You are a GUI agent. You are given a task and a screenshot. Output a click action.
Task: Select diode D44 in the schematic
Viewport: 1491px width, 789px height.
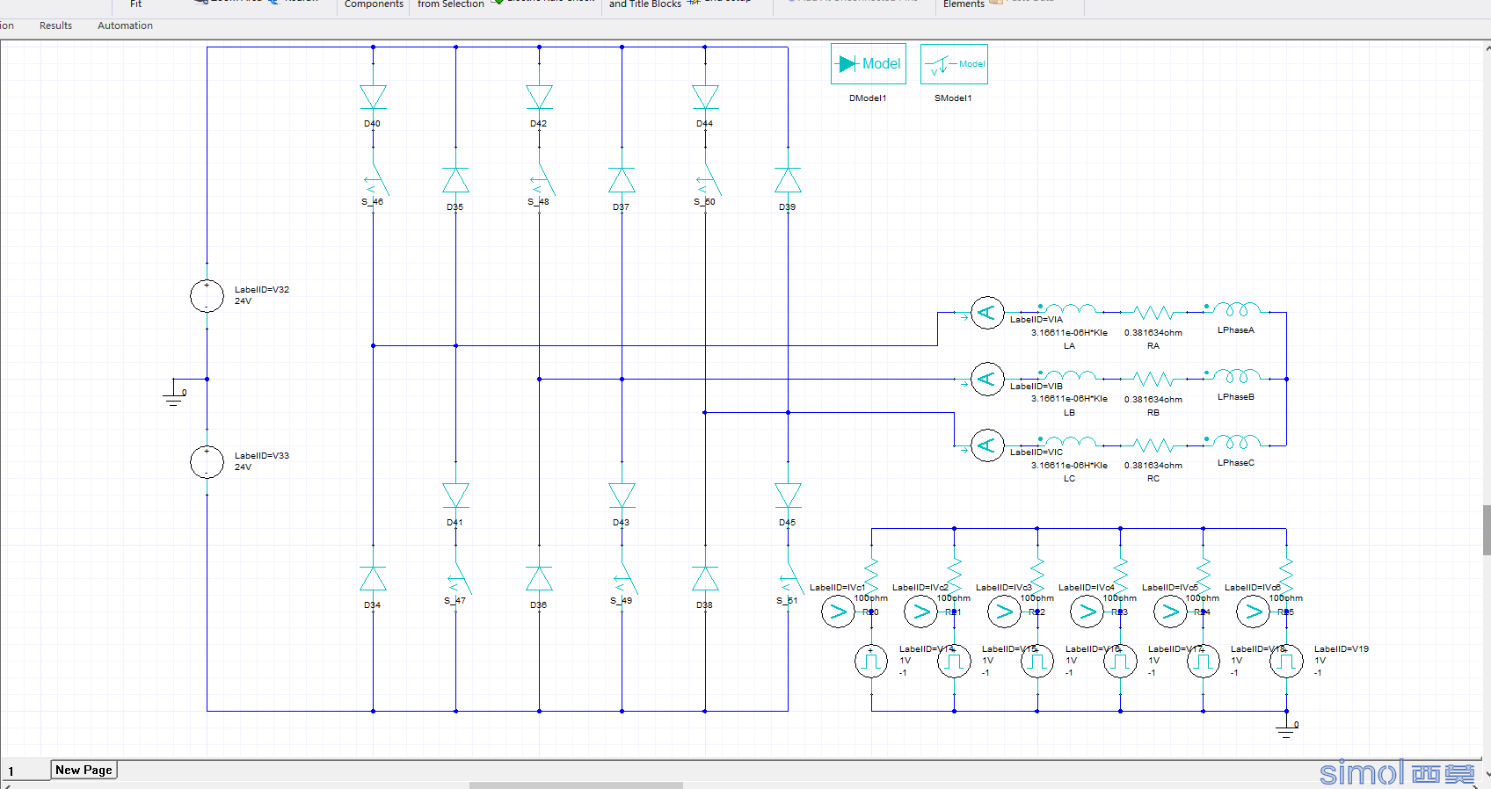705,97
